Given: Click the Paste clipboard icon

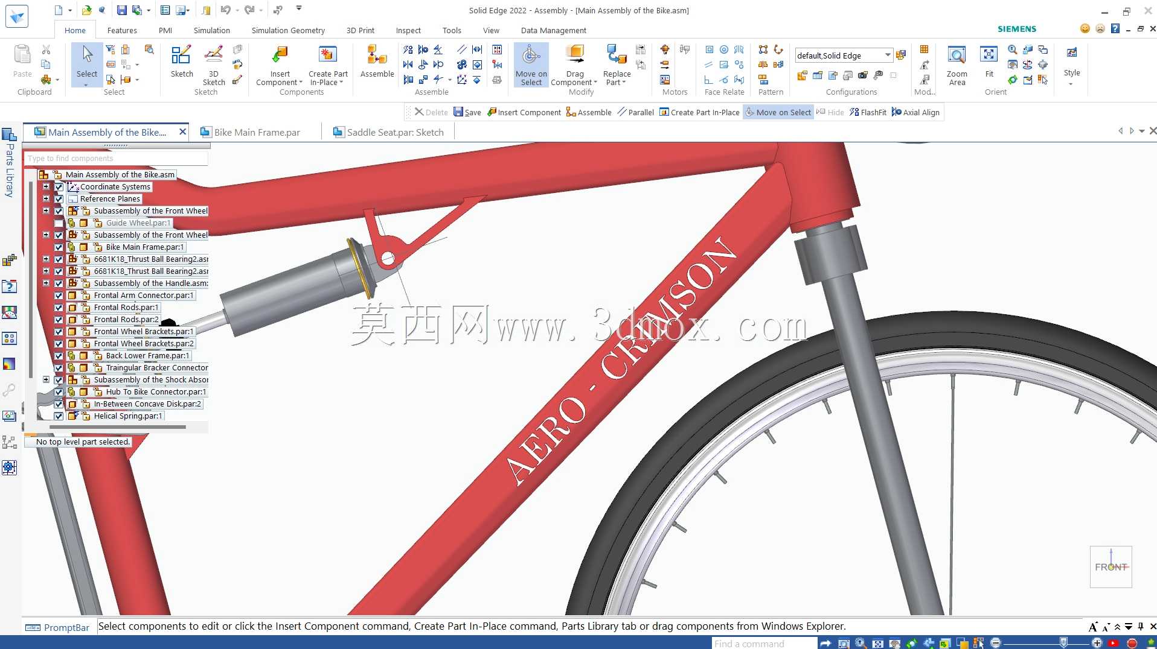Looking at the screenshot, I should click(x=22, y=55).
